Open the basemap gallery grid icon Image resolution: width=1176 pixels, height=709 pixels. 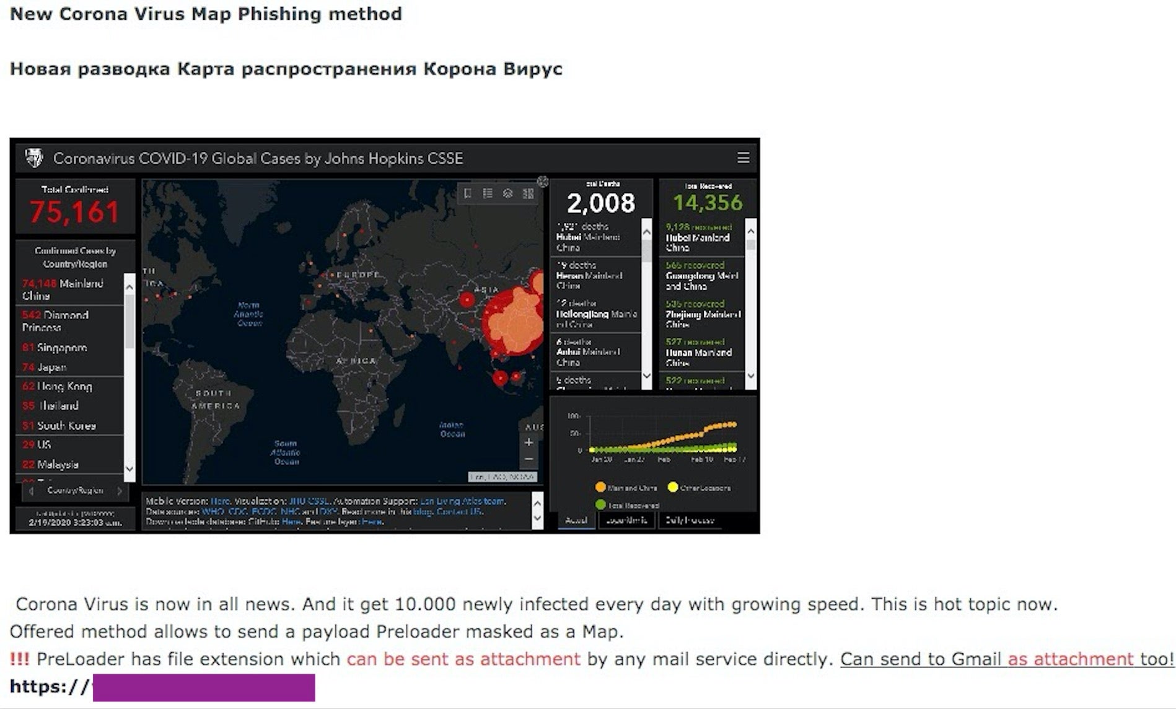[x=528, y=193]
